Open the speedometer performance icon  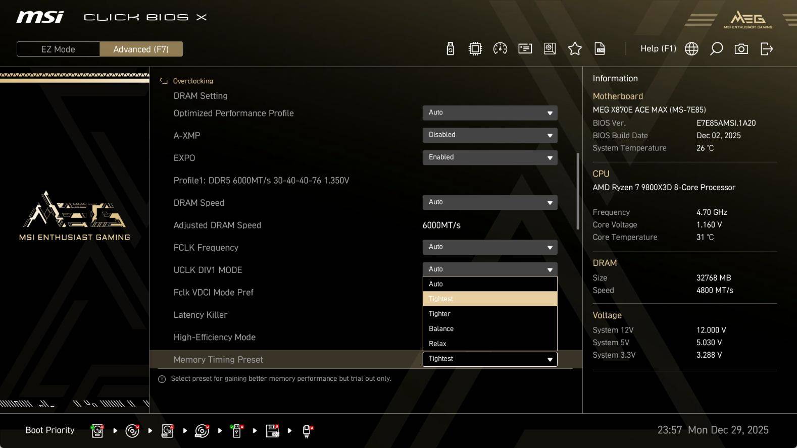(500, 49)
